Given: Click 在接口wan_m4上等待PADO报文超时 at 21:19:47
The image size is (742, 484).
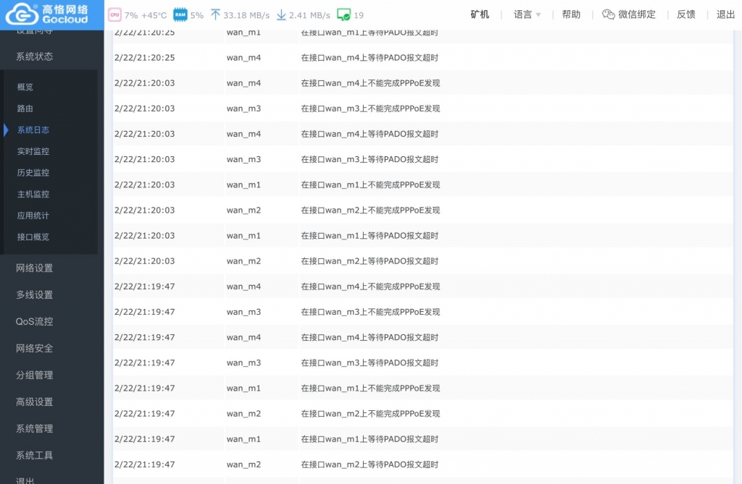Looking at the screenshot, I should [x=370, y=337].
